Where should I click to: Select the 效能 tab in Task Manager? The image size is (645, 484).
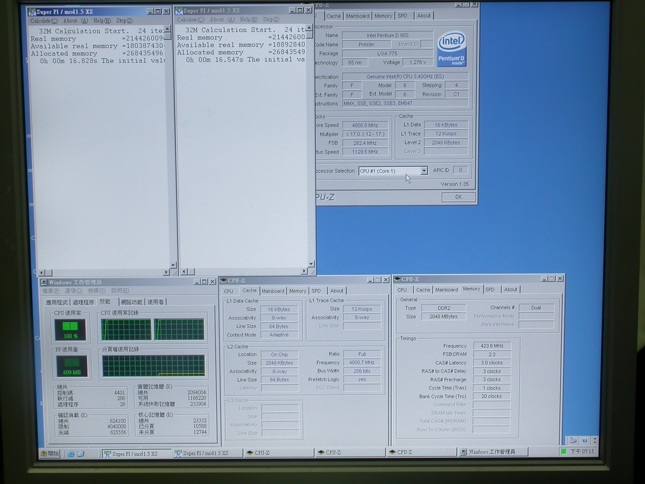click(105, 301)
